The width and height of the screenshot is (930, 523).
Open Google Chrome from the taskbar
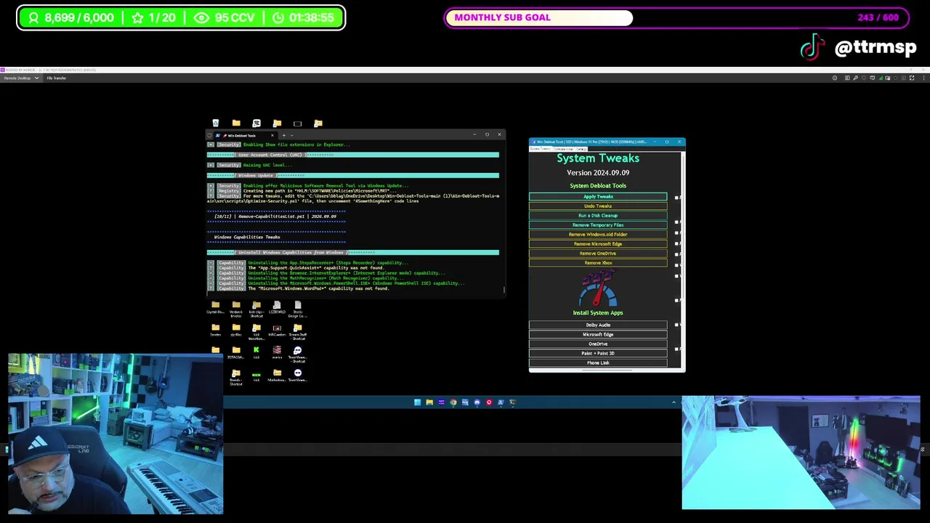click(453, 402)
